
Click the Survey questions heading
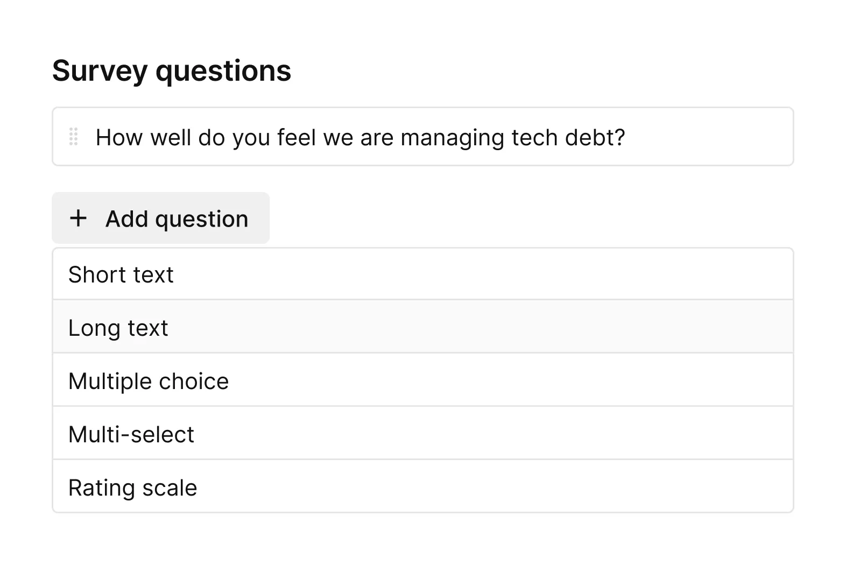pyautogui.click(x=172, y=70)
